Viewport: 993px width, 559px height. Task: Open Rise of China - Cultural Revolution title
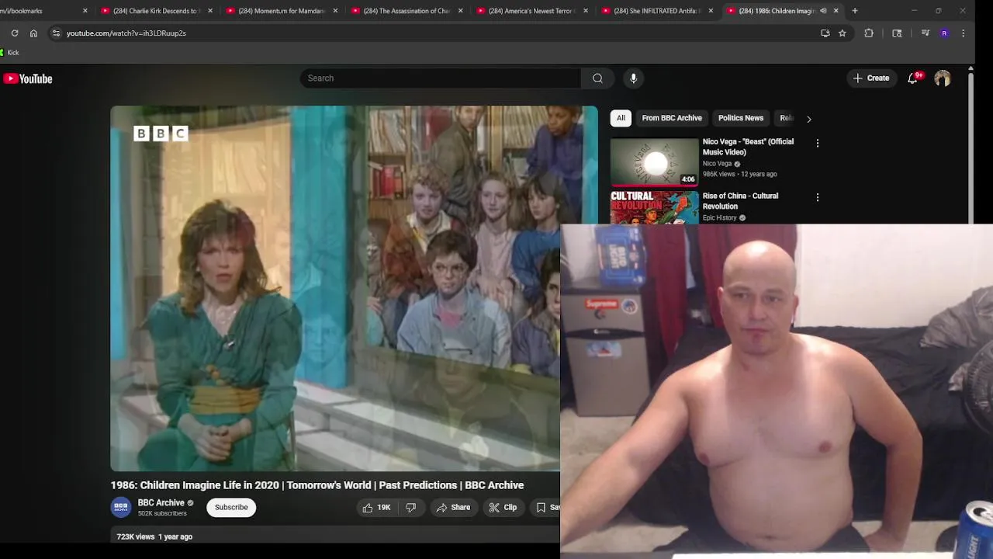(740, 201)
